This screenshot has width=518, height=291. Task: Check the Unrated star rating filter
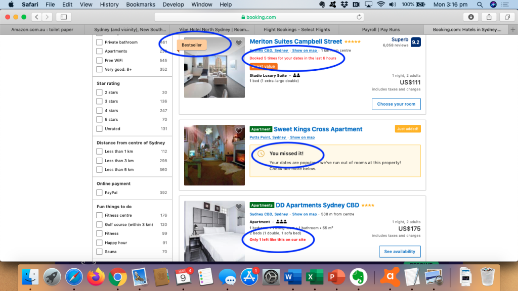click(99, 129)
